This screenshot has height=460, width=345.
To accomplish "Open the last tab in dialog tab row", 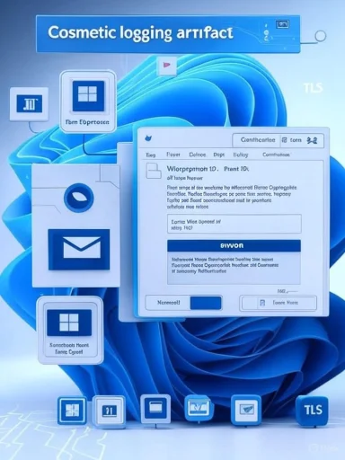I will pyautogui.click(x=276, y=155).
